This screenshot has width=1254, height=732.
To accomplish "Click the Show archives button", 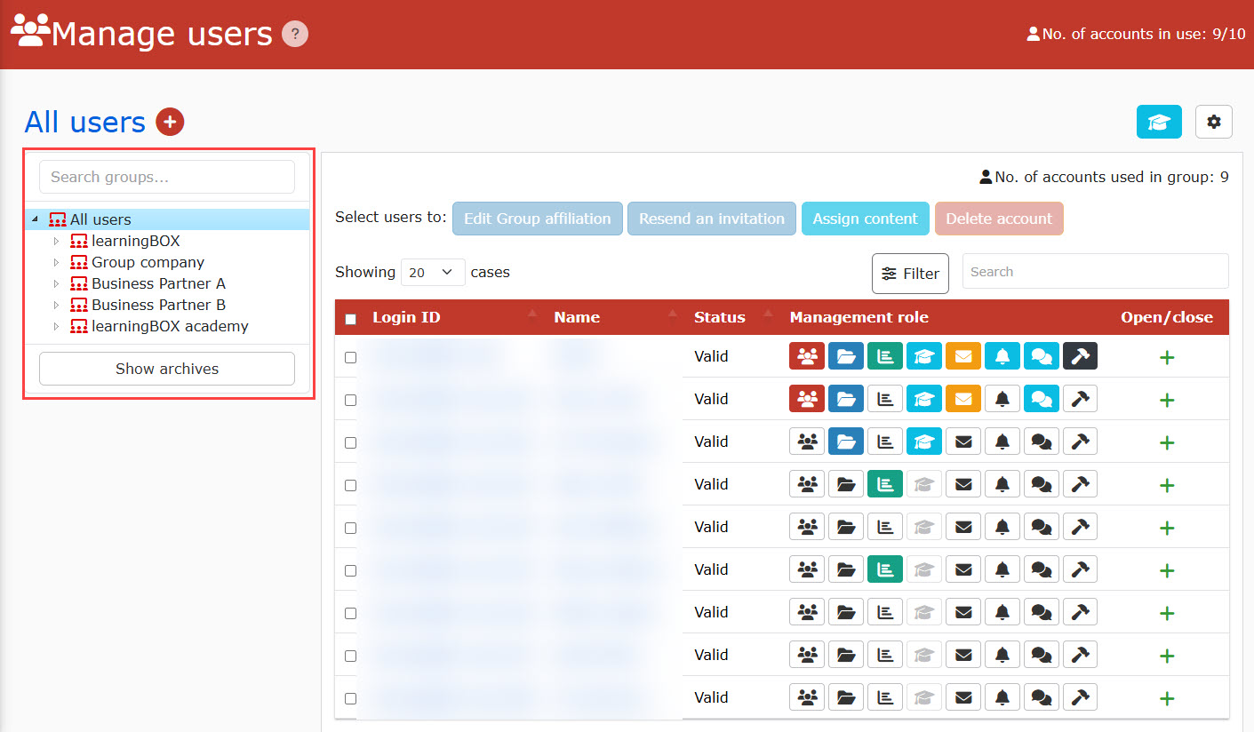I will pyautogui.click(x=167, y=369).
